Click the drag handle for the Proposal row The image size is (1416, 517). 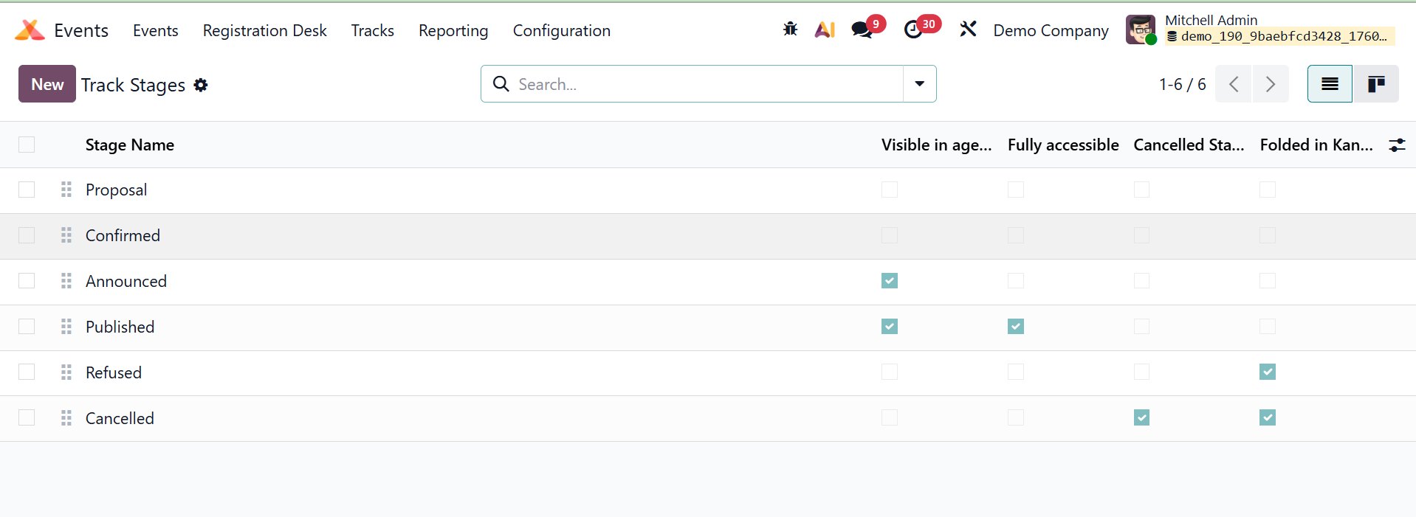[x=66, y=190]
